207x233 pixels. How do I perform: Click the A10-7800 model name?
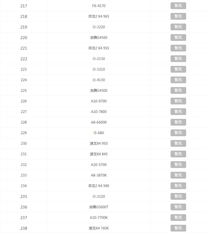point(99,111)
